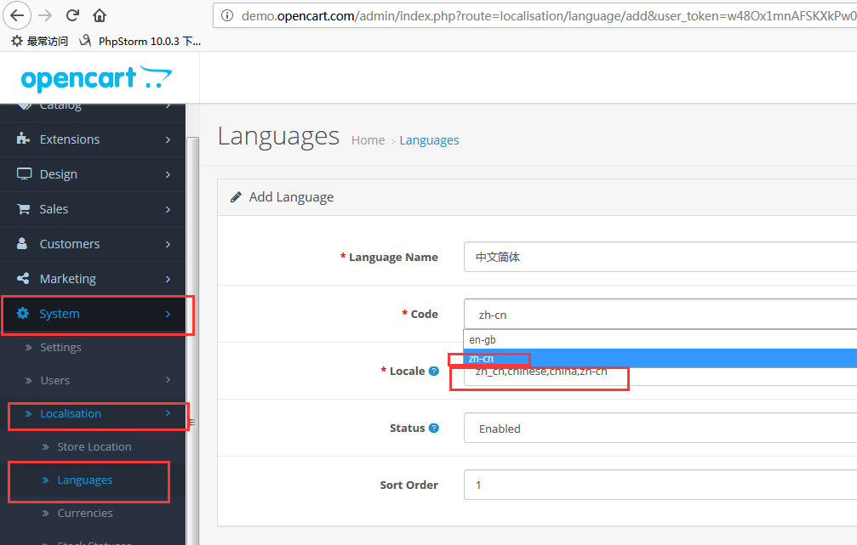Expand the Extensions menu chevron
The height and width of the screenshot is (545, 857).
[168, 139]
